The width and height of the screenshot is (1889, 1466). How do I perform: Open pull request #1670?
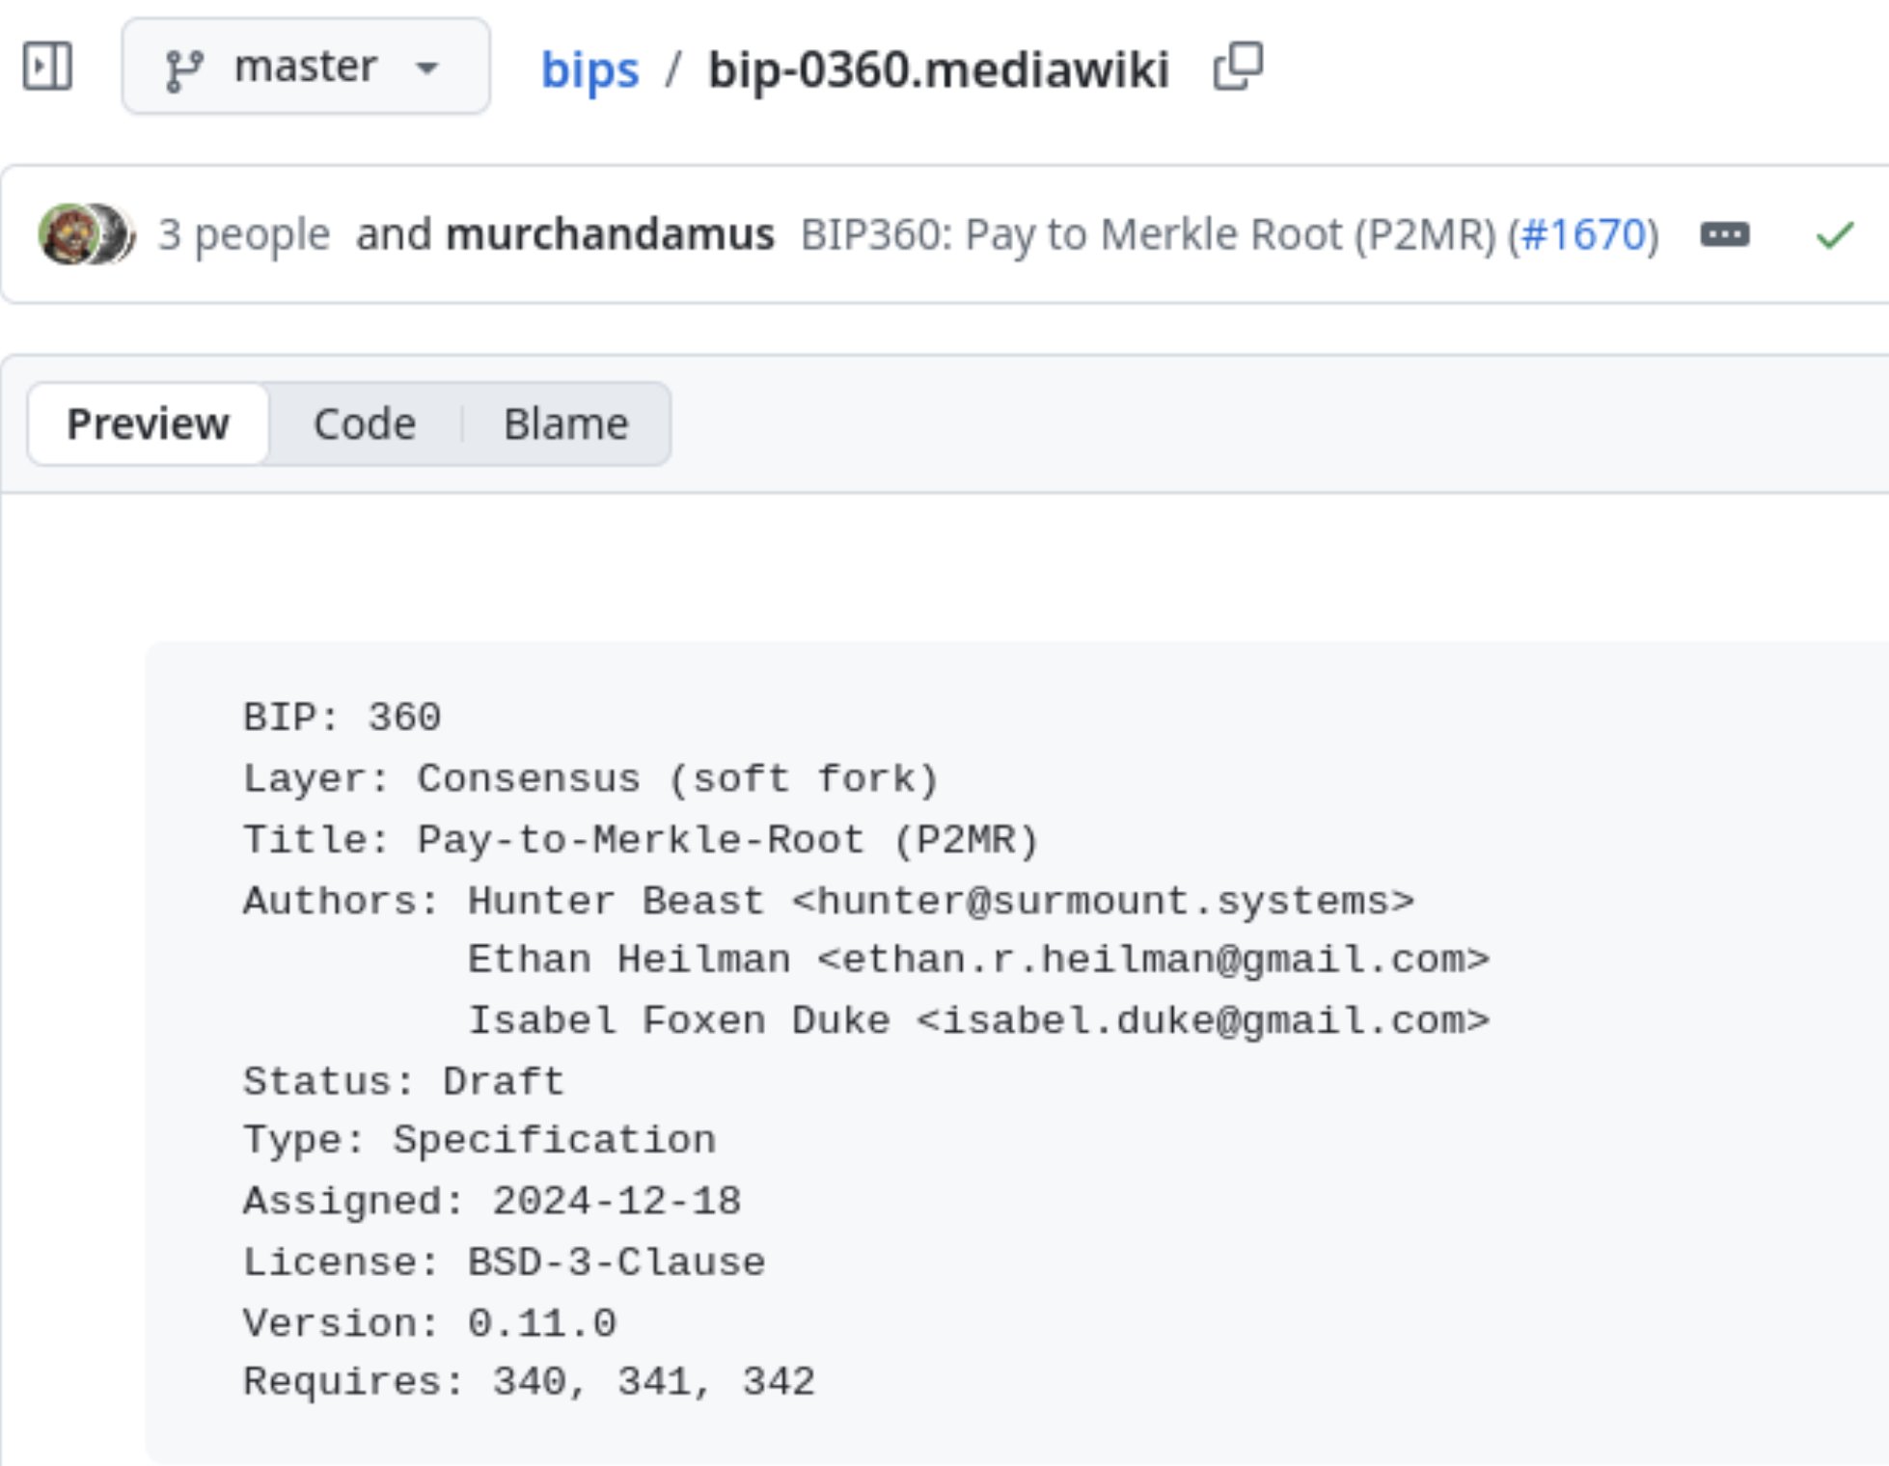click(x=1583, y=234)
